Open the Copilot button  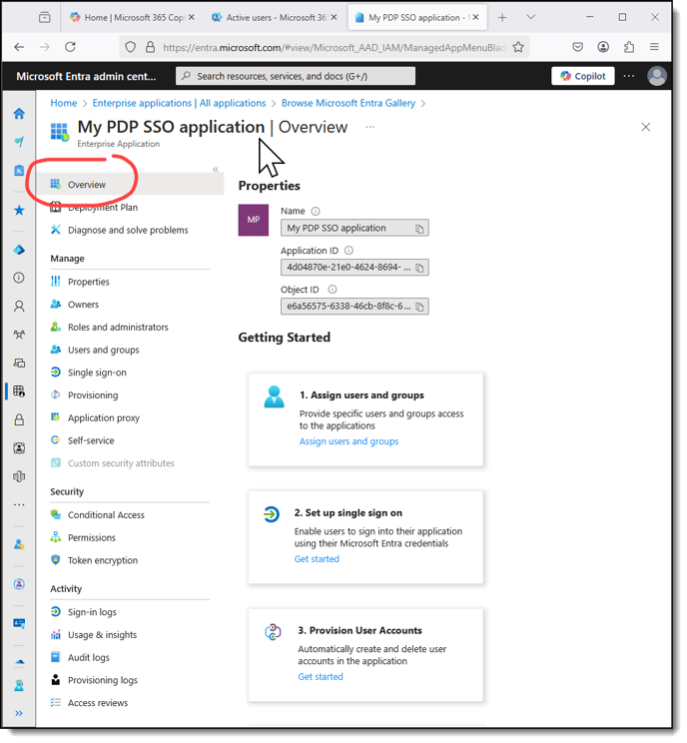[x=583, y=76]
